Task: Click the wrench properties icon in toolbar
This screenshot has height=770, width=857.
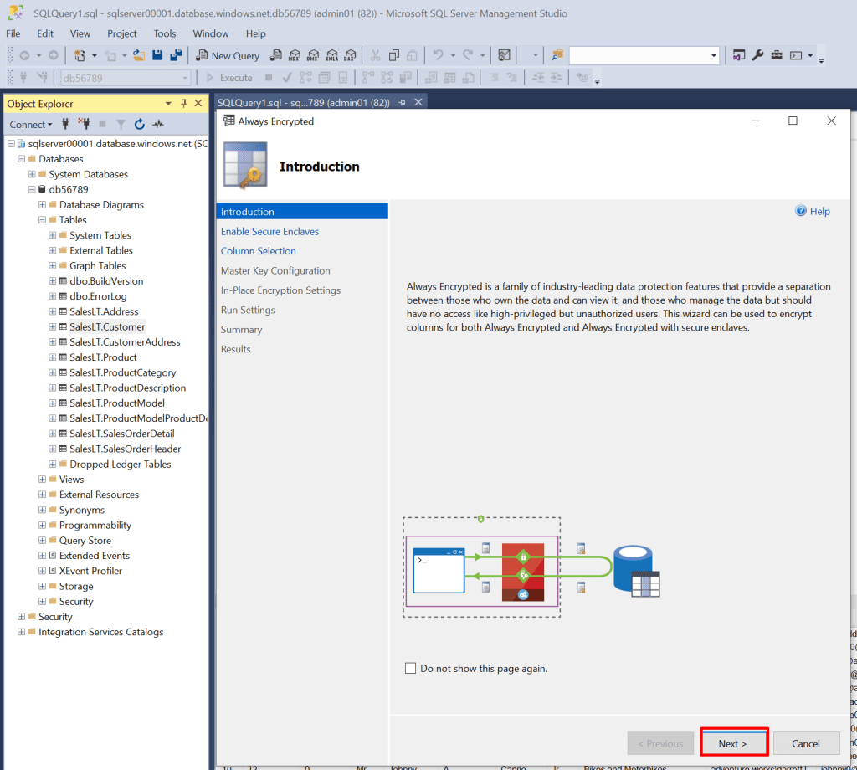Action: [x=757, y=55]
